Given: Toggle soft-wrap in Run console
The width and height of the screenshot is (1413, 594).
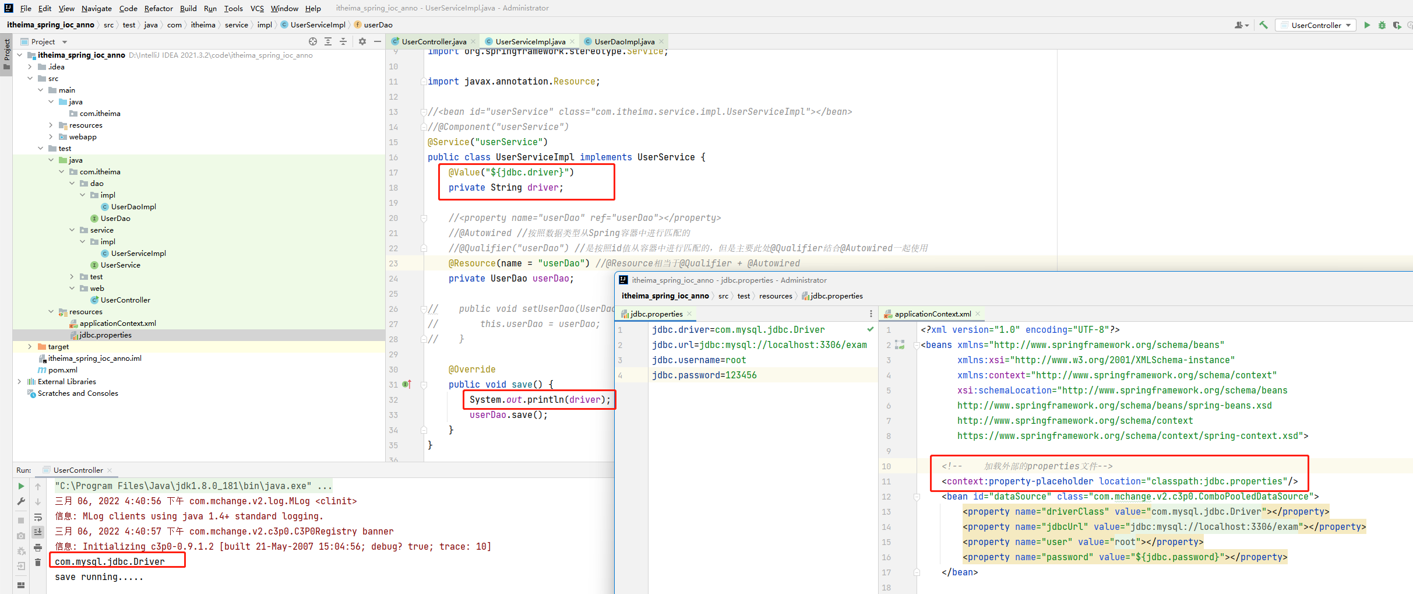Looking at the screenshot, I should click(x=38, y=517).
